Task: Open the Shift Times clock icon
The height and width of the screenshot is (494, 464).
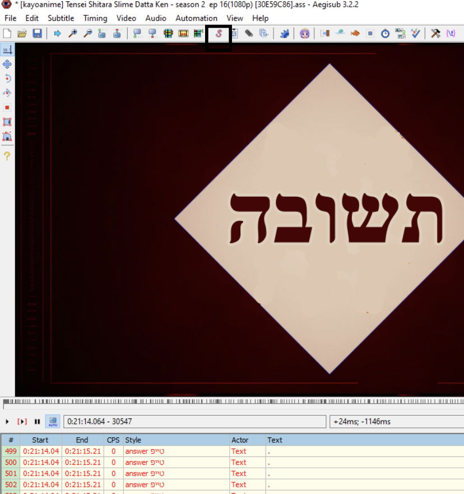Action: click(386, 34)
